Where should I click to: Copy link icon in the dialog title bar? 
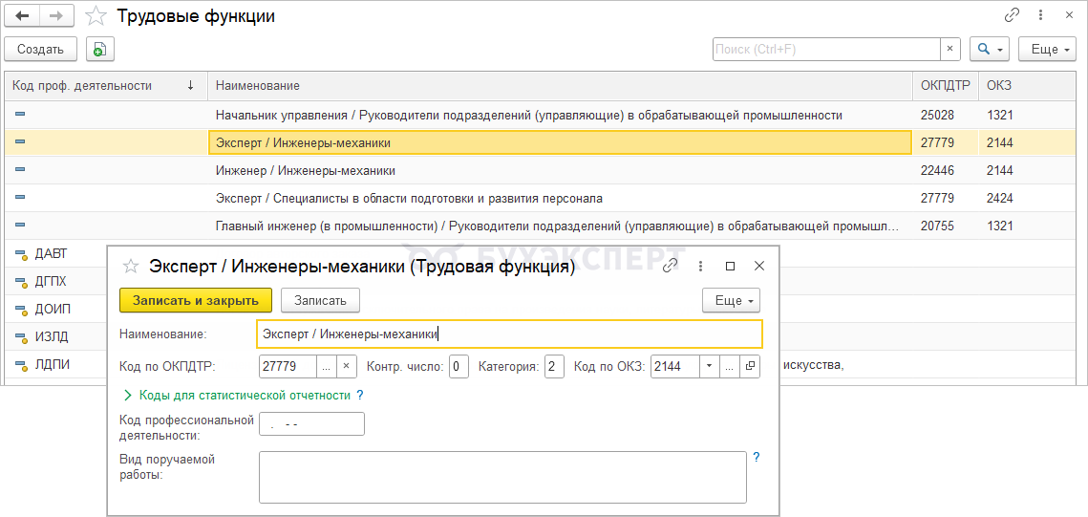(671, 266)
